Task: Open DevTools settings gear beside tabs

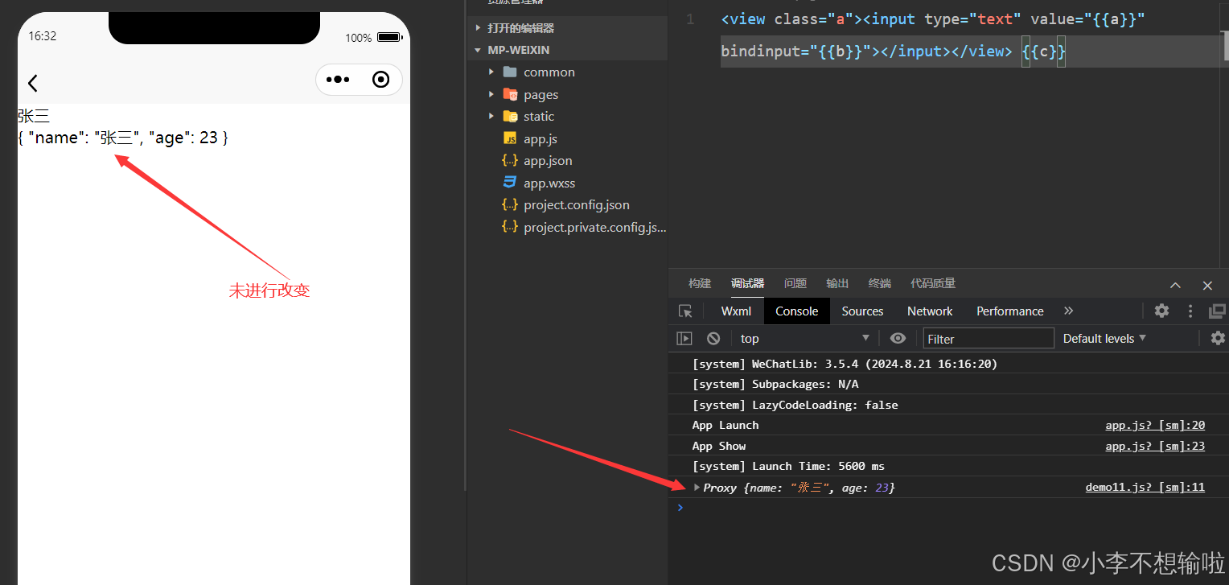Action: coord(1161,311)
